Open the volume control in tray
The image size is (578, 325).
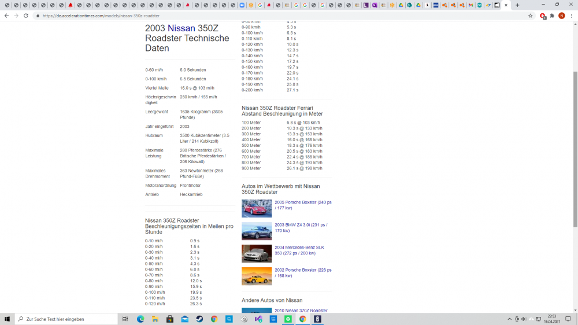click(524, 319)
